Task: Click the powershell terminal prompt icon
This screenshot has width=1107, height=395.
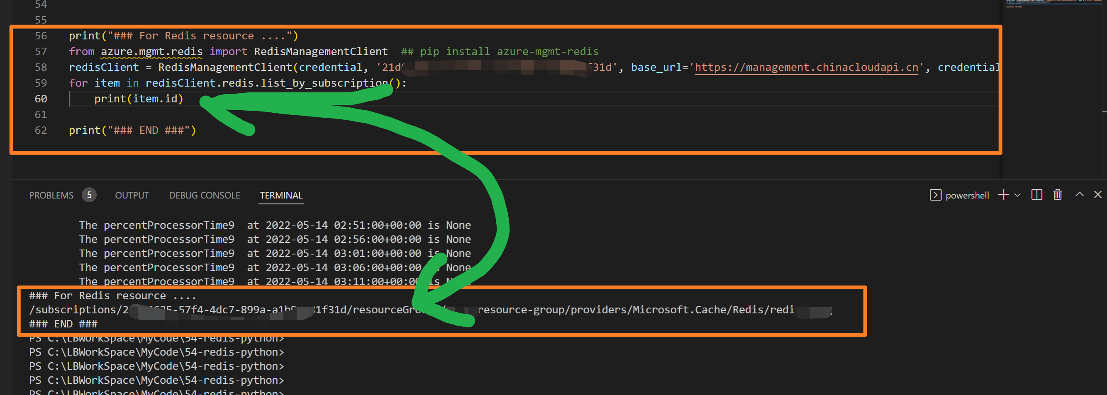Action: [x=935, y=195]
